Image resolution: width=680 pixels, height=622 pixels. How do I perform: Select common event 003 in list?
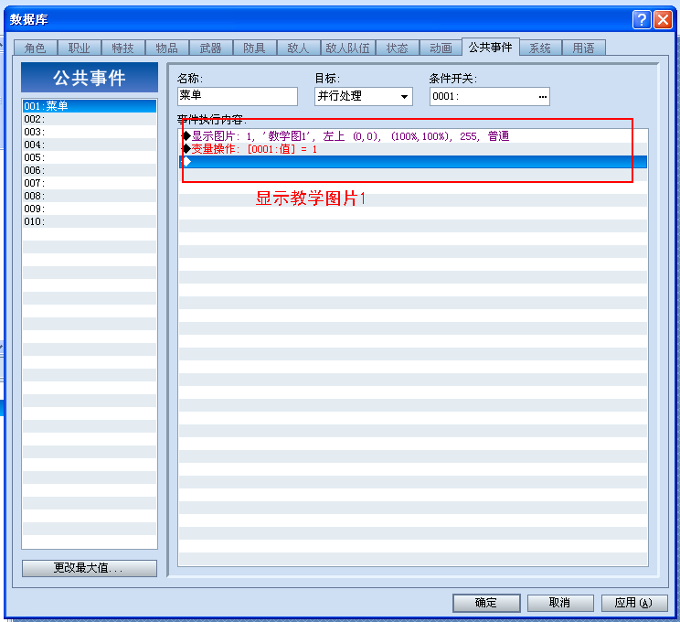point(90,132)
